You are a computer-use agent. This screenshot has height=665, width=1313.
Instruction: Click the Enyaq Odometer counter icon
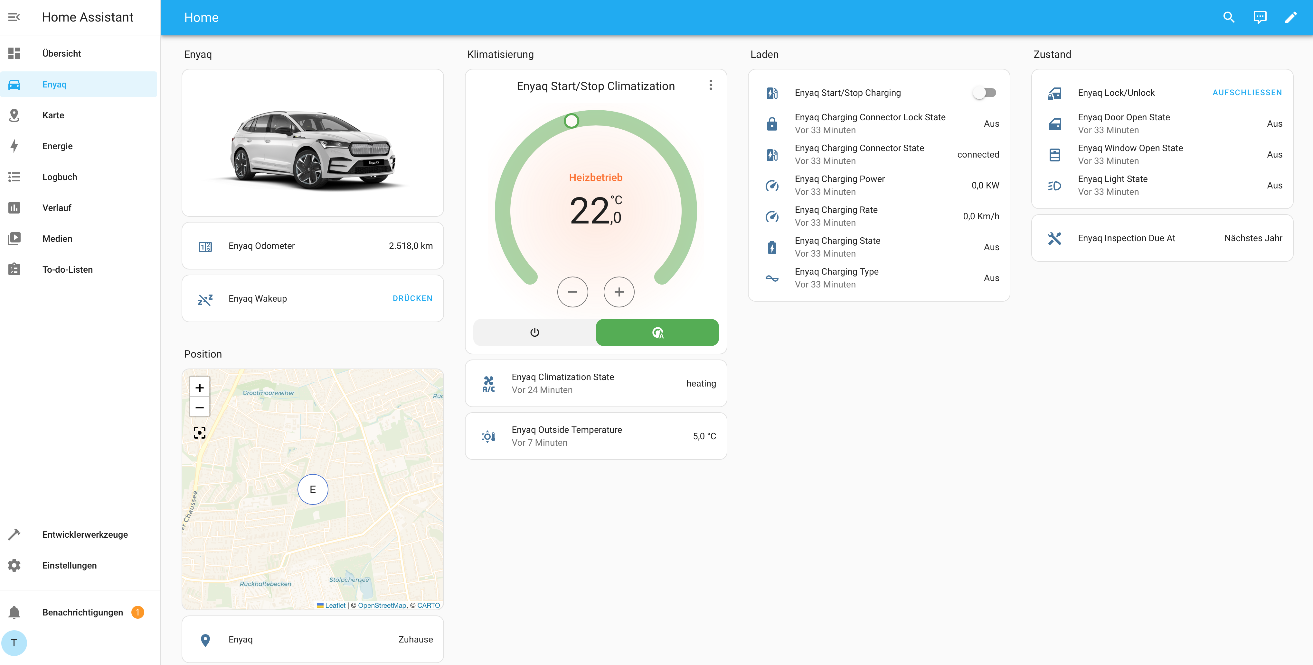coord(205,246)
